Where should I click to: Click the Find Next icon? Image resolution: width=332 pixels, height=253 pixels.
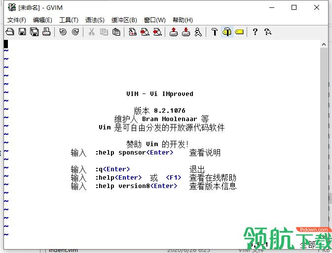pos(145,32)
